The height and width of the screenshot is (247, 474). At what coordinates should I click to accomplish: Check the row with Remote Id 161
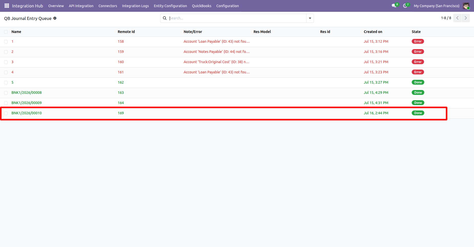(x=6, y=72)
